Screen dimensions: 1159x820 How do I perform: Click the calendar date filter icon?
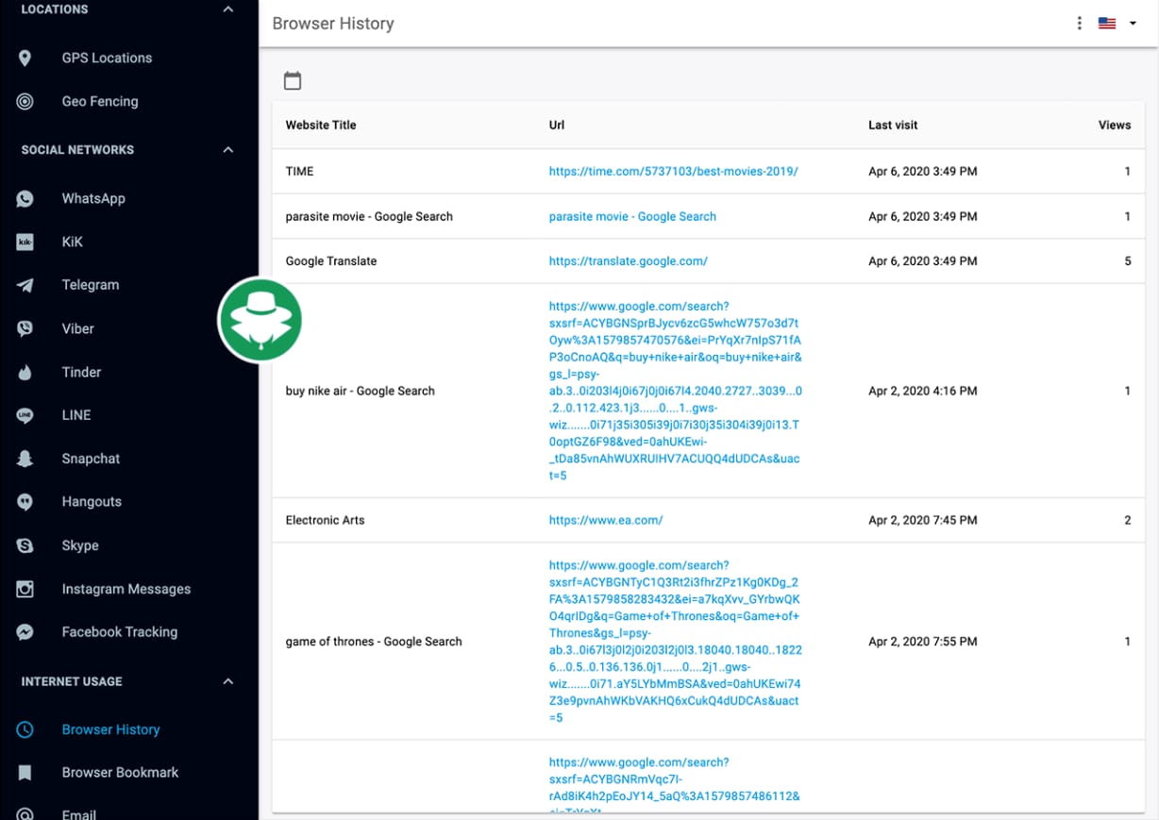click(292, 80)
